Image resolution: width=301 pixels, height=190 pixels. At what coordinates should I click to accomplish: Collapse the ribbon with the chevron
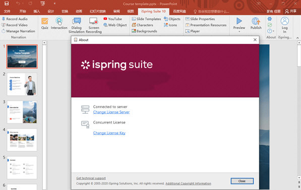297,38
